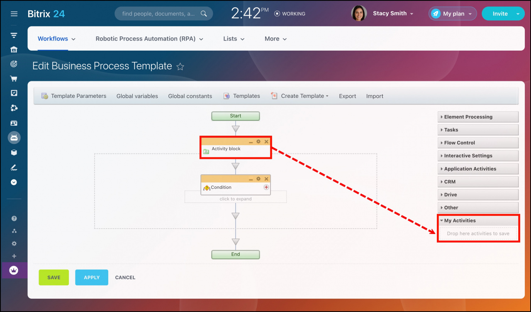This screenshot has width=531, height=312.
Task: Open the Workflows tab menu
Action: 56,39
